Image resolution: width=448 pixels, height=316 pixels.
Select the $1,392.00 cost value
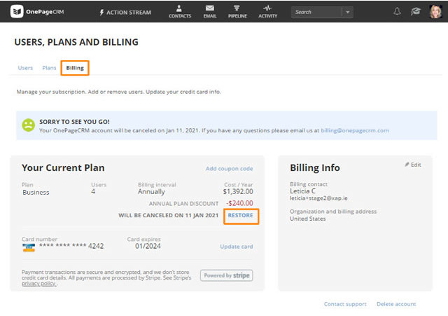[238, 191]
